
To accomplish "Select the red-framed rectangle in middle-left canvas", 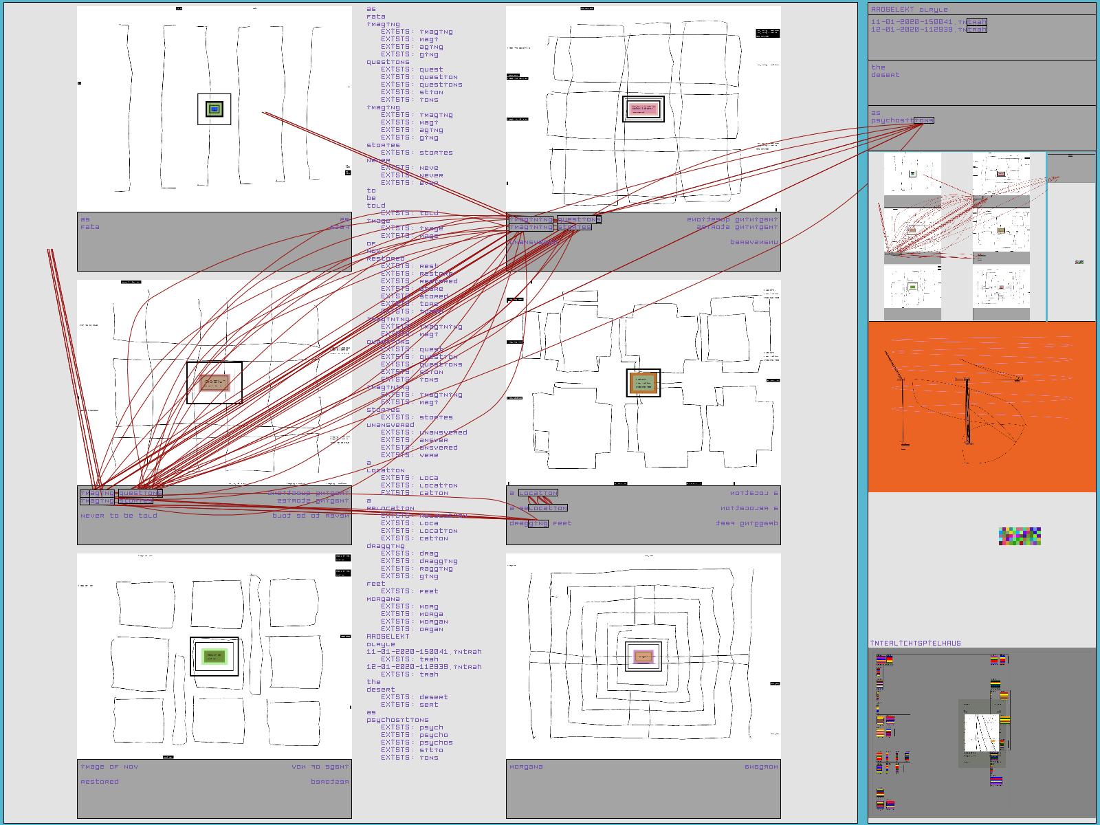I will click(214, 383).
